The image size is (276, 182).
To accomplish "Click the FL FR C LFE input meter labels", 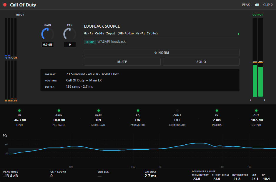I will point(11,58).
